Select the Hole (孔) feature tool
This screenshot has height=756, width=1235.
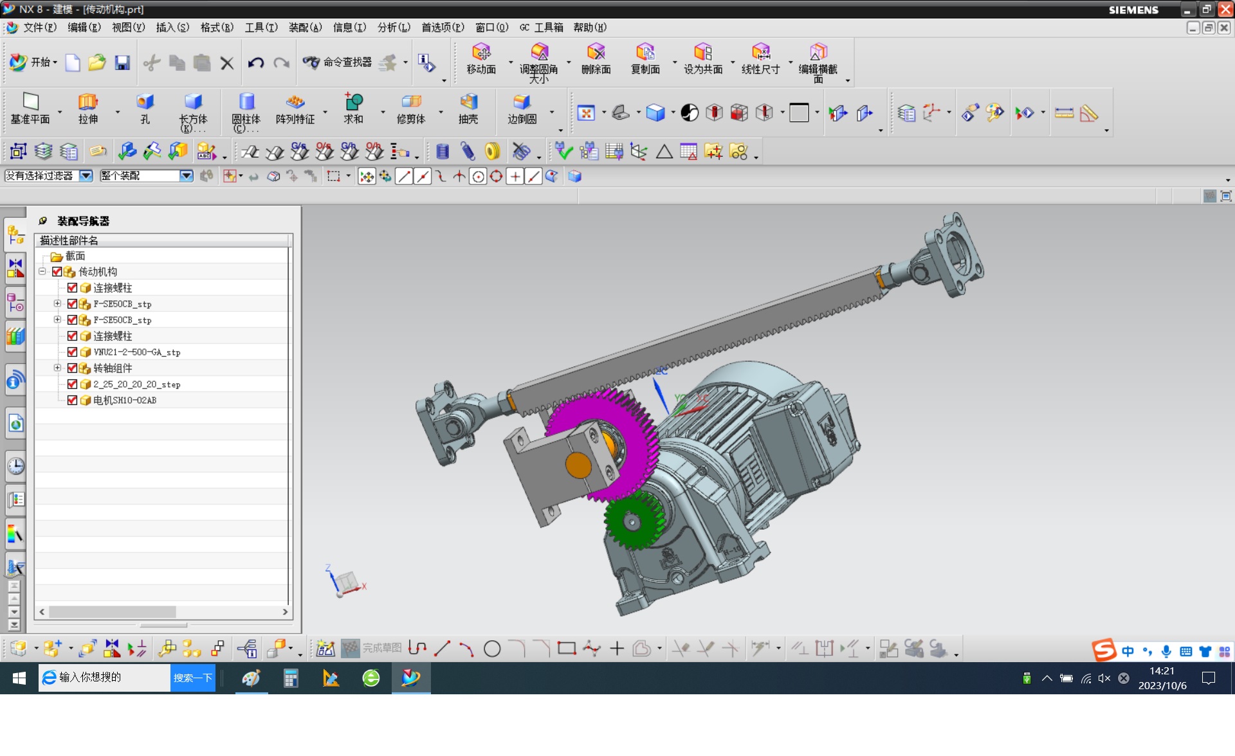[x=145, y=102]
